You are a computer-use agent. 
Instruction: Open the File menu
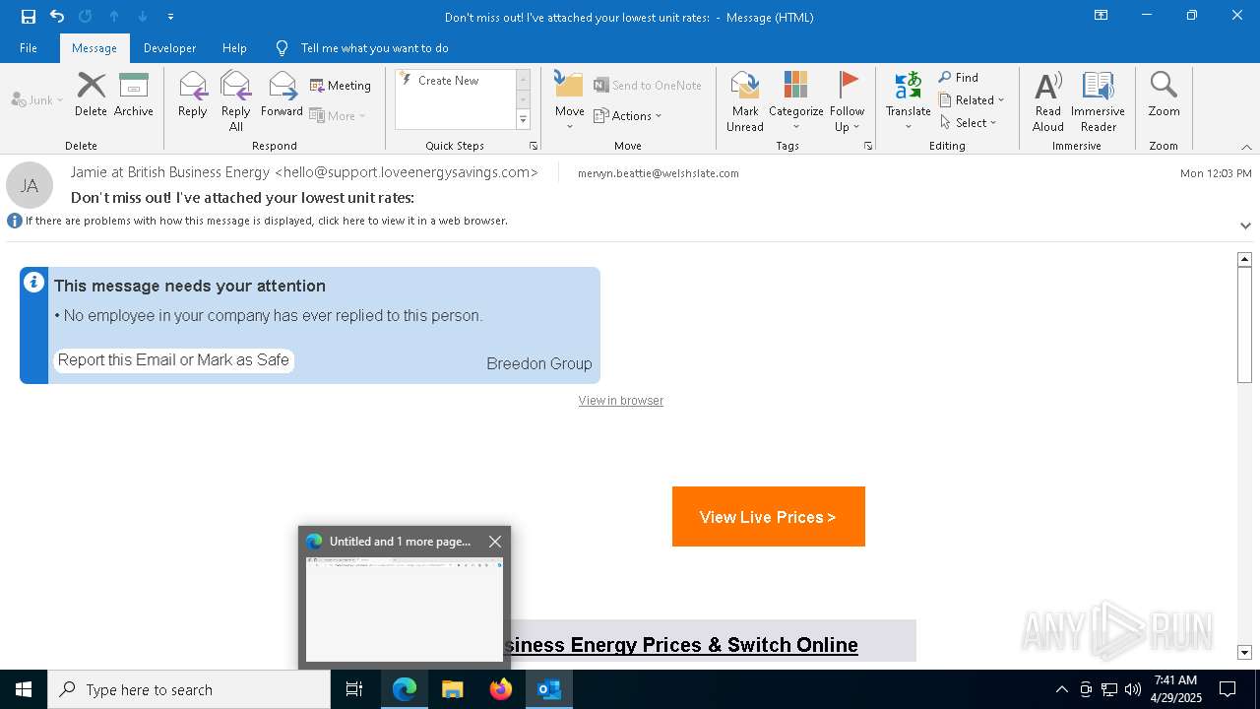tap(29, 48)
